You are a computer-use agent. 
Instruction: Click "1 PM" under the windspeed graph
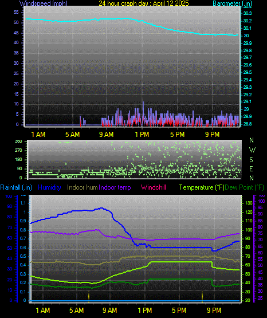[x=142, y=135]
